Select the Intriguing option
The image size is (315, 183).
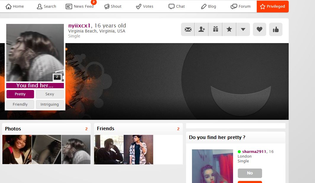(x=50, y=104)
